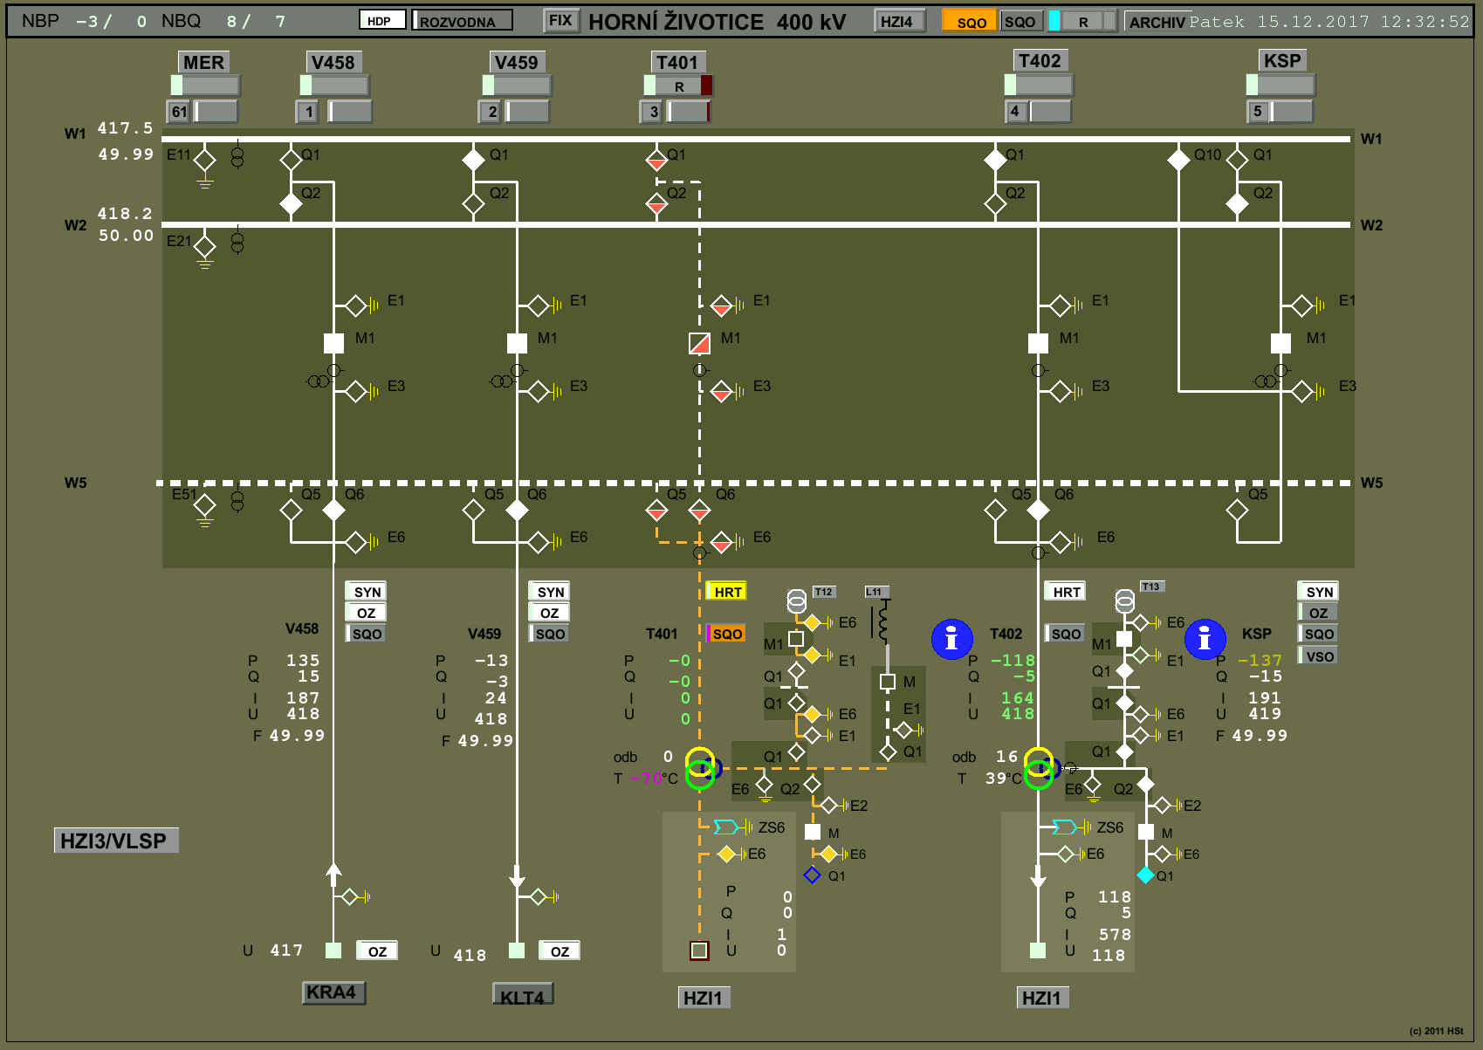Toggle the SQO button for V458
The image size is (1483, 1050).
point(367,634)
